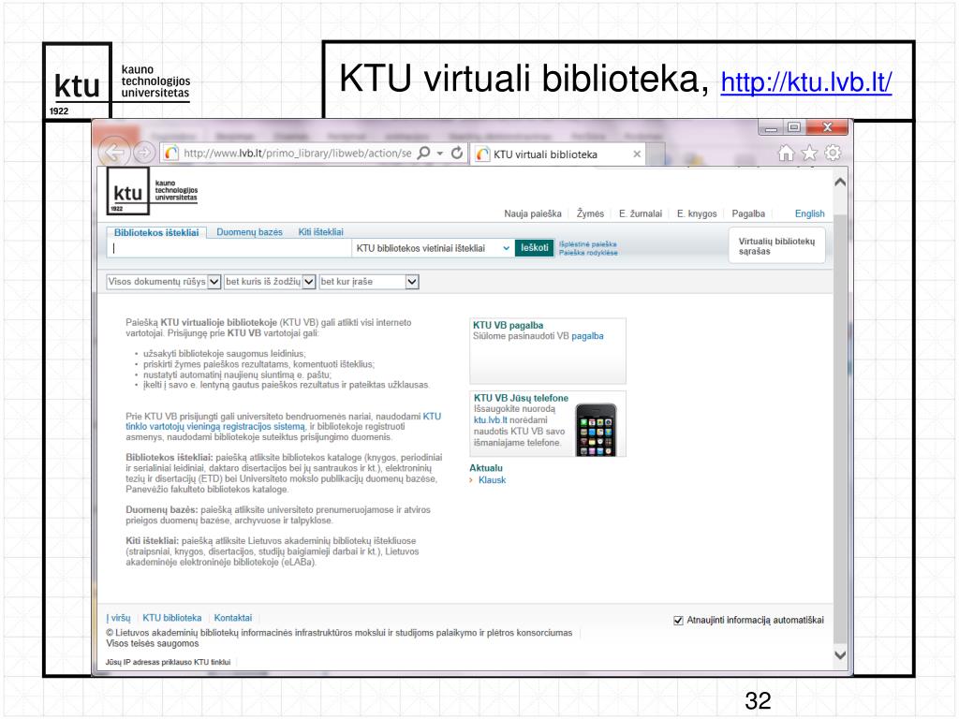Click the browser forward arrow button
The width and height of the screenshot is (959, 719).
coord(144,153)
